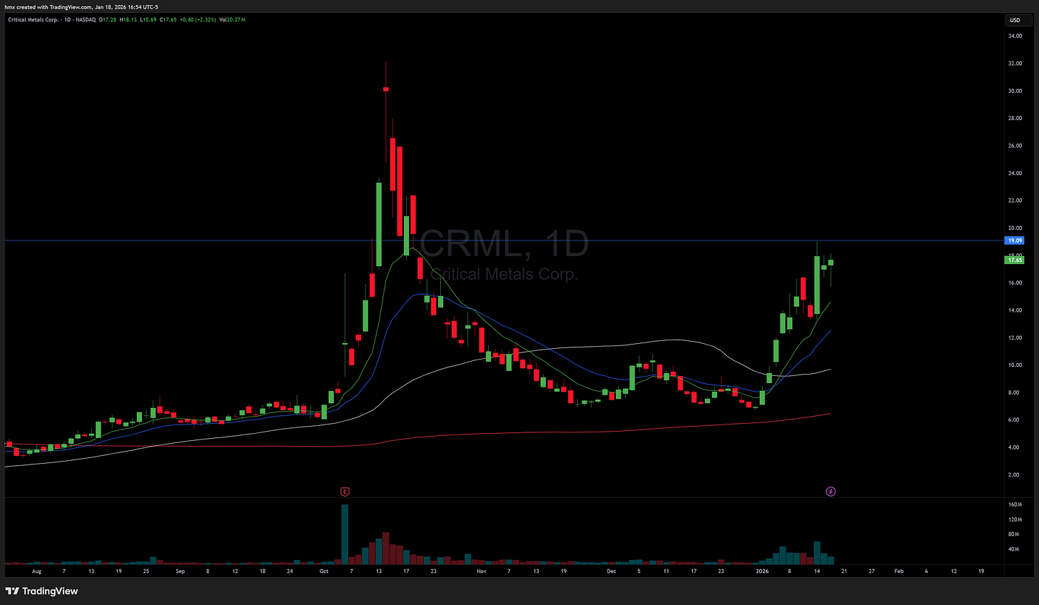The height and width of the screenshot is (605, 1039).
Task: Click the '21' date label on time axis
Action: tap(844, 571)
